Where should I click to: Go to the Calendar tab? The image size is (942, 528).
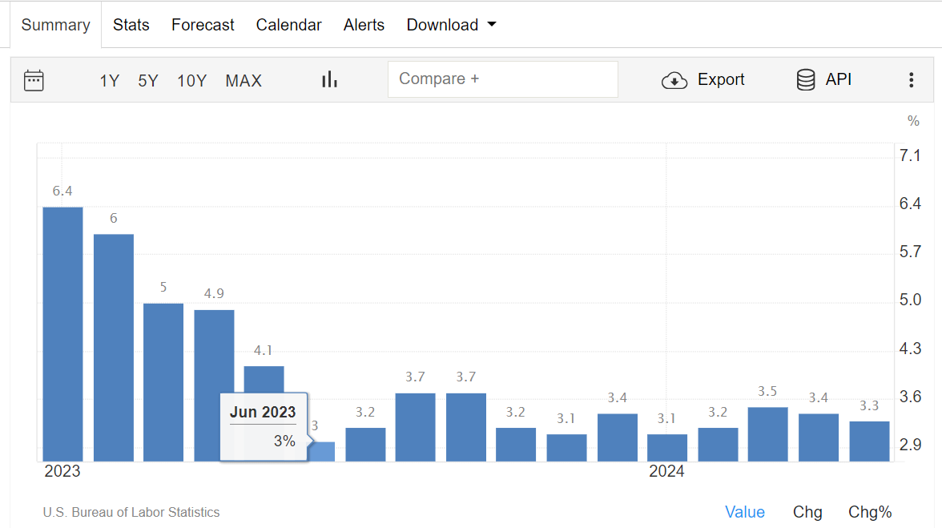(x=288, y=25)
